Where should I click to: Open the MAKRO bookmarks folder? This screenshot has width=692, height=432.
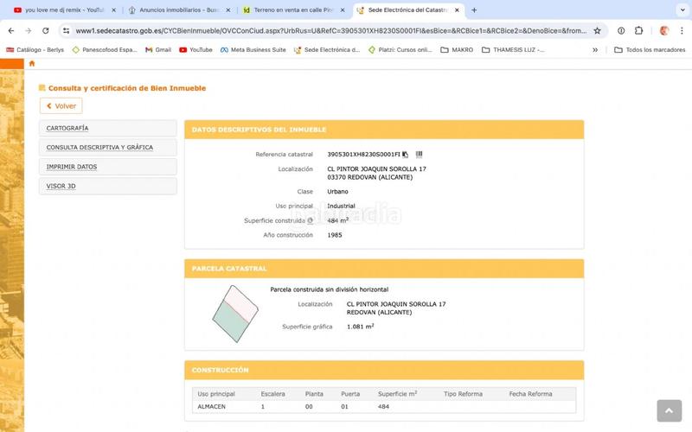(457, 50)
